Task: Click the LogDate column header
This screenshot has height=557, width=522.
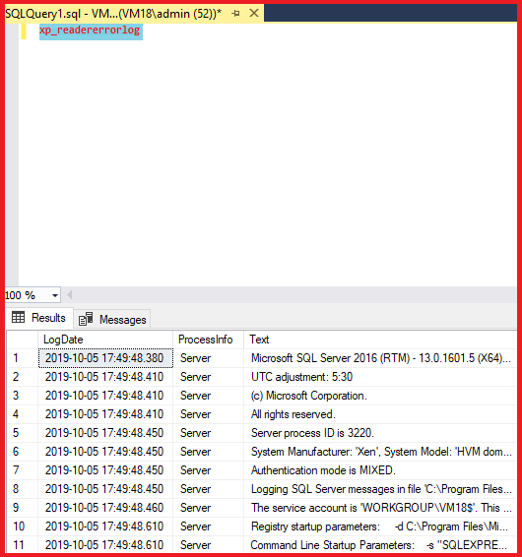Action: pyautogui.click(x=105, y=340)
